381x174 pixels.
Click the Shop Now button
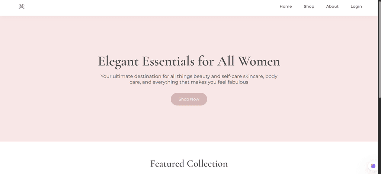189,99
